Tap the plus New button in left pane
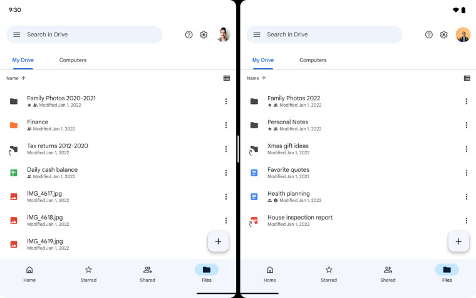The width and height of the screenshot is (476, 298). click(x=218, y=242)
